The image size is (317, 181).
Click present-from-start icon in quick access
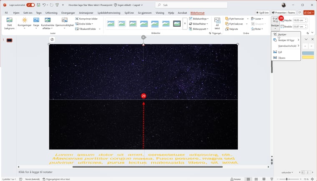57,5
